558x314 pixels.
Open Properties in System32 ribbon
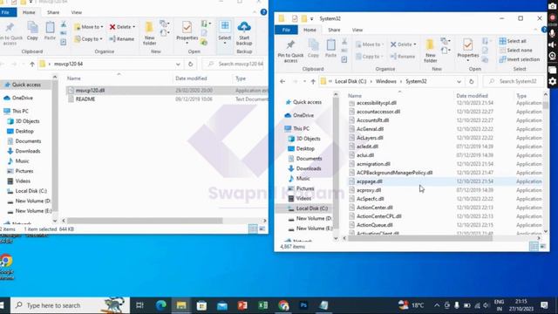pos(468,51)
